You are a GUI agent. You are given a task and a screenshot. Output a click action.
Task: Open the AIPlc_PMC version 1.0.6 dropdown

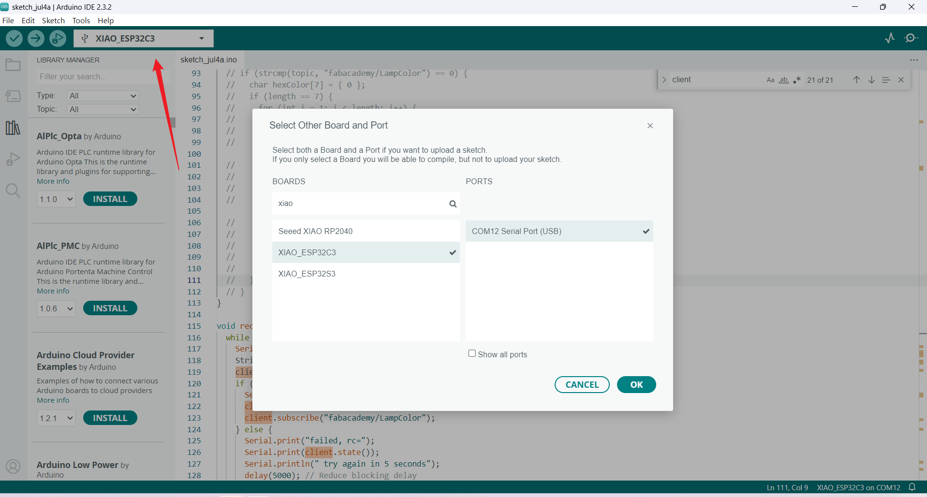[56, 308]
